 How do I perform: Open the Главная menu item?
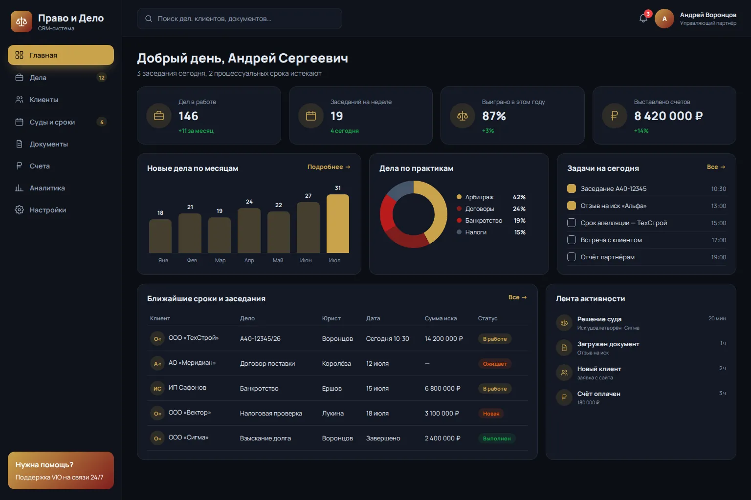click(61, 55)
